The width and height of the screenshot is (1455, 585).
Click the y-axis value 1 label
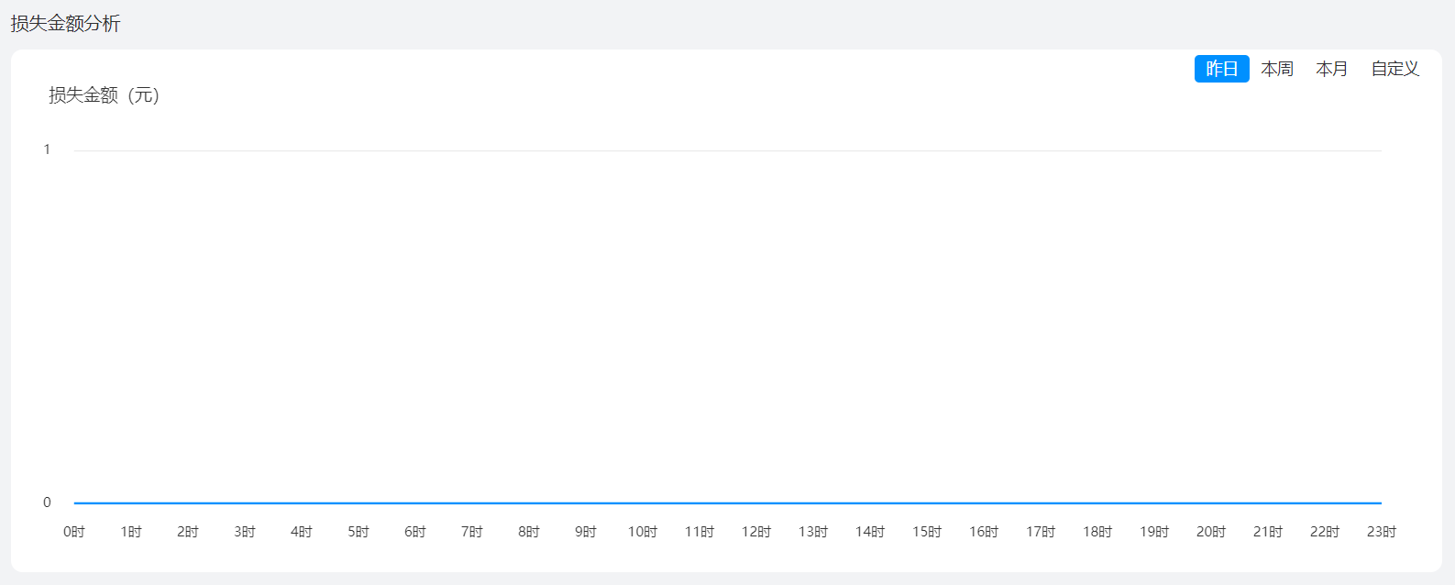coord(47,149)
